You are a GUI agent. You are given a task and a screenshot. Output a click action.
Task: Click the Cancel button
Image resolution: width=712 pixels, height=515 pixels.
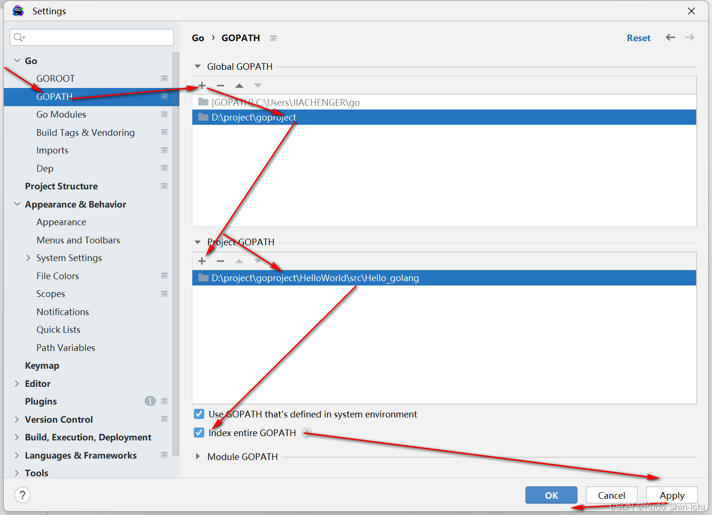[x=612, y=495]
